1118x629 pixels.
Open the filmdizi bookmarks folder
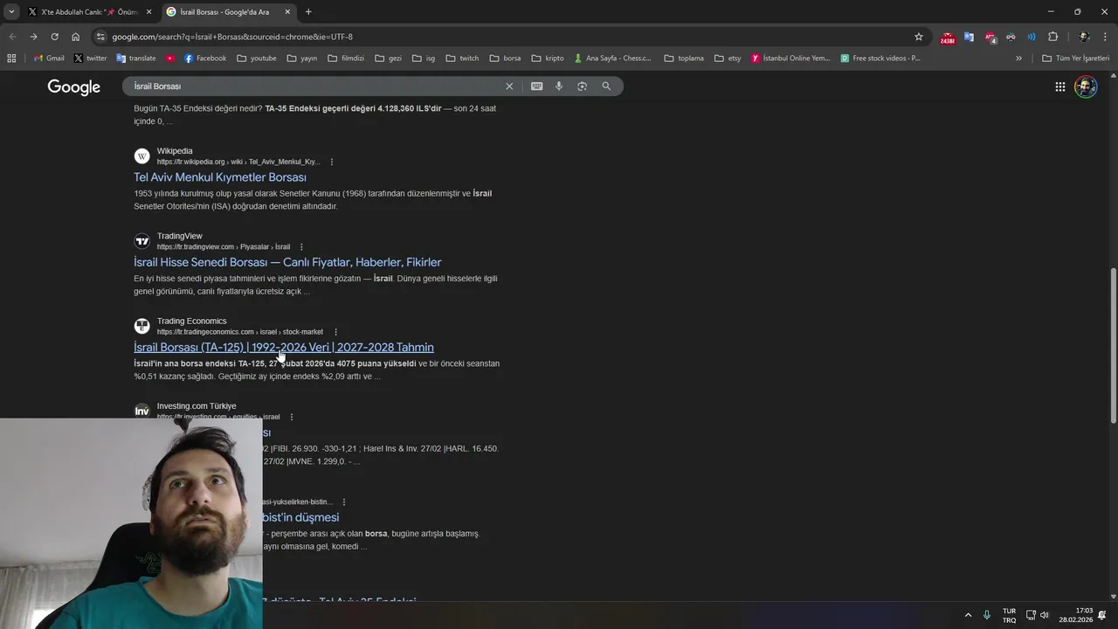[x=346, y=59]
